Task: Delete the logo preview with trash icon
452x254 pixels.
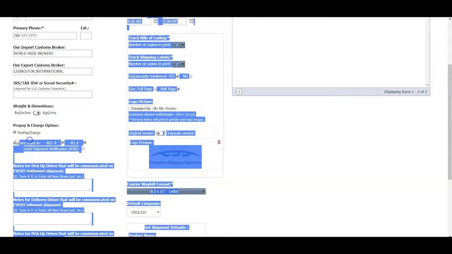Action: [219, 142]
